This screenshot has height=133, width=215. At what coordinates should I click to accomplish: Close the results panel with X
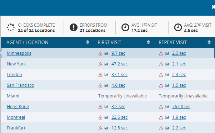[213, 7]
